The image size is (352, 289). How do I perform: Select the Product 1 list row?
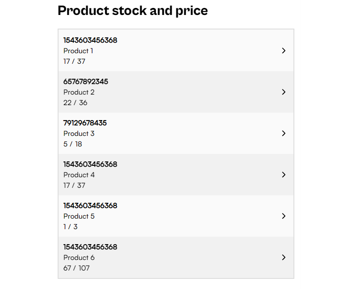click(x=176, y=51)
